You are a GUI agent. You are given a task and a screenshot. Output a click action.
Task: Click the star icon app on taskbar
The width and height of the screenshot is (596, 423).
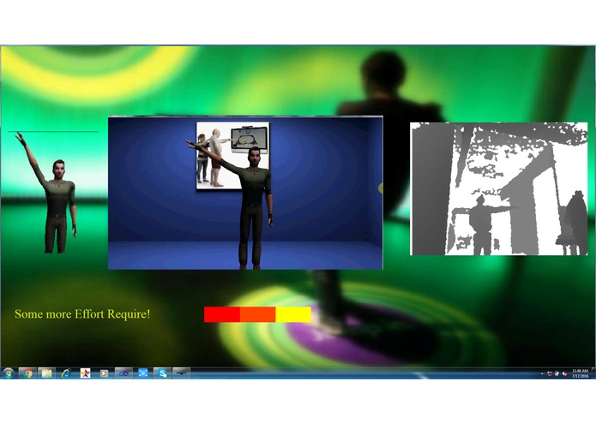tap(85, 373)
